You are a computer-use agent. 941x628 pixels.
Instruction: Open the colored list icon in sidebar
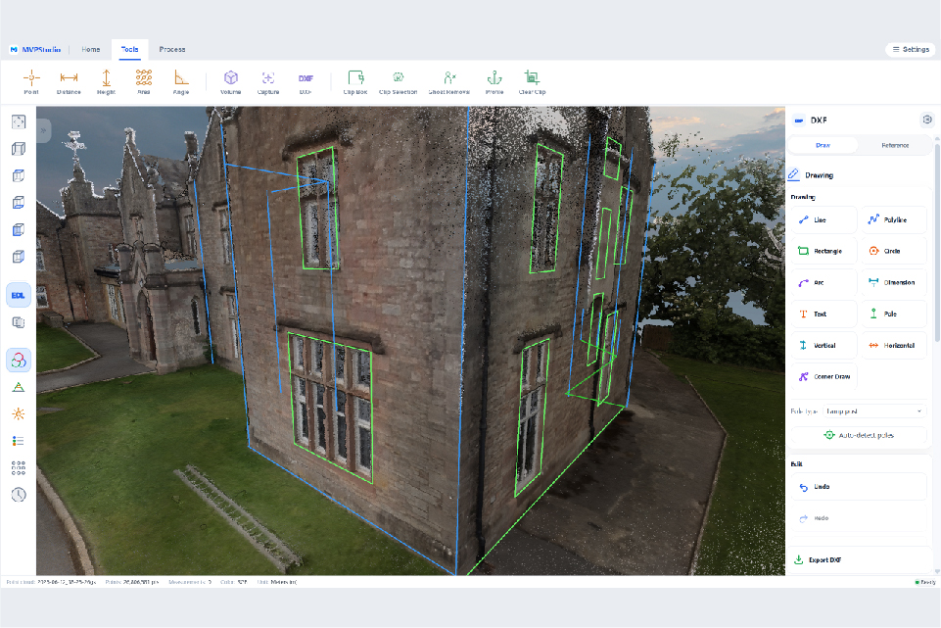(x=19, y=441)
